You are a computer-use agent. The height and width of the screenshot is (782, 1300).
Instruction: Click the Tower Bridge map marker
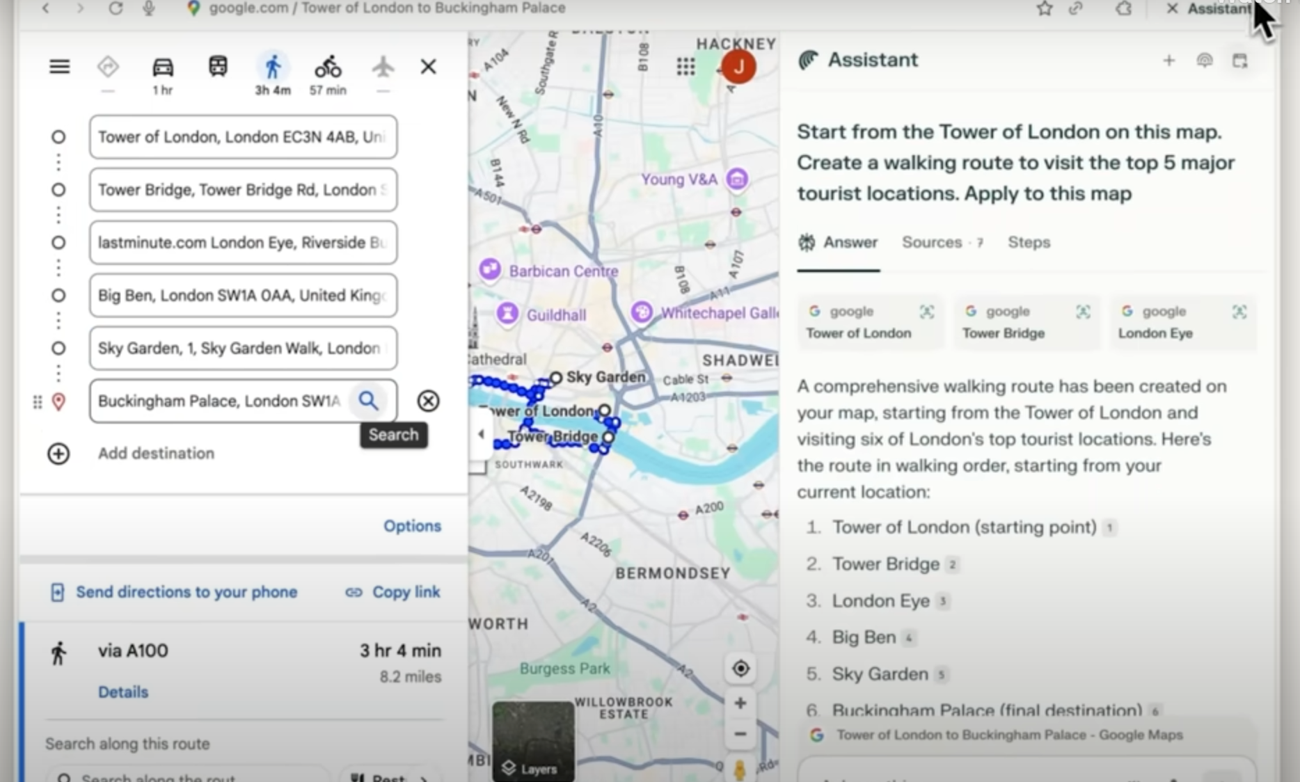[608, 437]
